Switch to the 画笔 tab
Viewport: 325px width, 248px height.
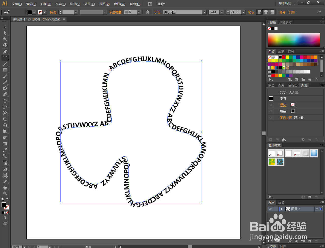click(x=281, y=52)
